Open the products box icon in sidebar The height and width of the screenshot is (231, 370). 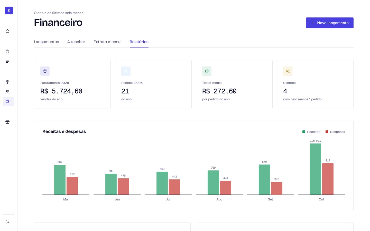[7, 82]
